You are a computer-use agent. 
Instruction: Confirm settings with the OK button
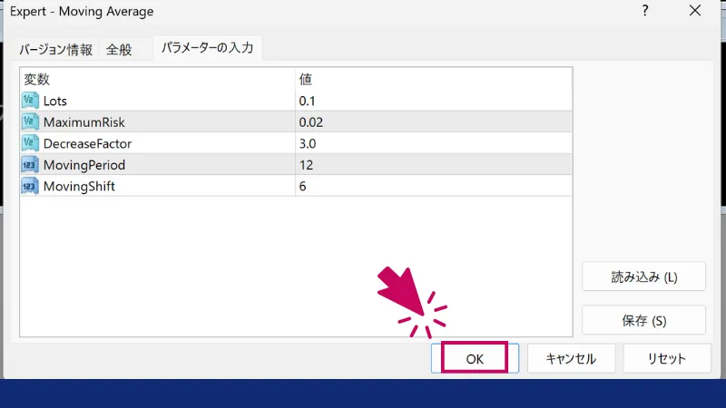475,358
